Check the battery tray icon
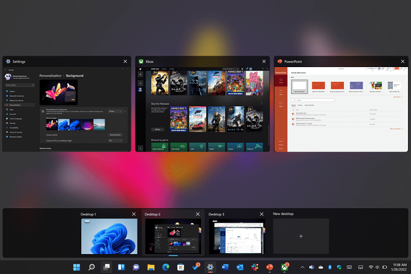 pyautogui.click(x=385, y=267)
